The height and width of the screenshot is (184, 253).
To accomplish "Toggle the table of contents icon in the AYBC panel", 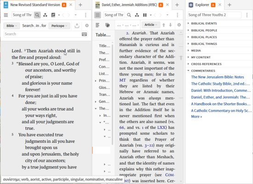I will (x=98, y=15).
